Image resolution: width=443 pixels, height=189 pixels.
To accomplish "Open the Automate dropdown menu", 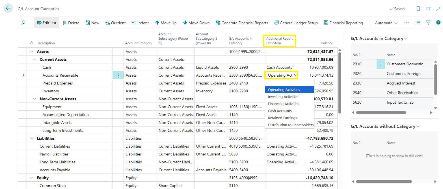I will [x=386, y=23].
